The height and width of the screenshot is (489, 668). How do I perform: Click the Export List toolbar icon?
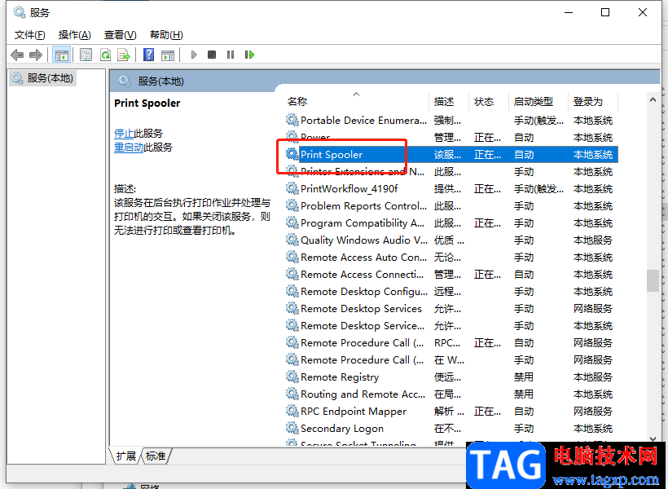pos(124,55)
